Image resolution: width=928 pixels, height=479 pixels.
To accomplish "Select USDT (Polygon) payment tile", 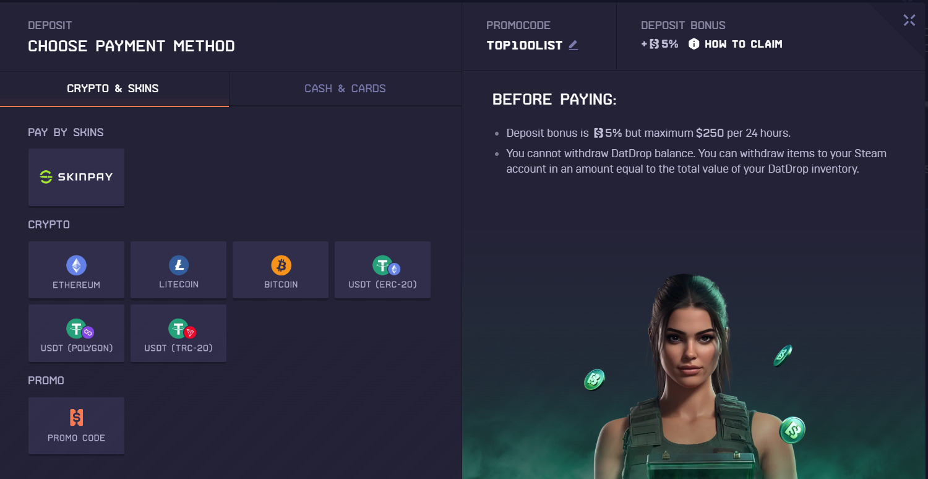I will pos(76,333).
